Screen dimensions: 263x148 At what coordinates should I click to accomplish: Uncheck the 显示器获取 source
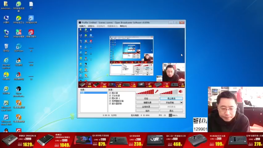point(110,104)
